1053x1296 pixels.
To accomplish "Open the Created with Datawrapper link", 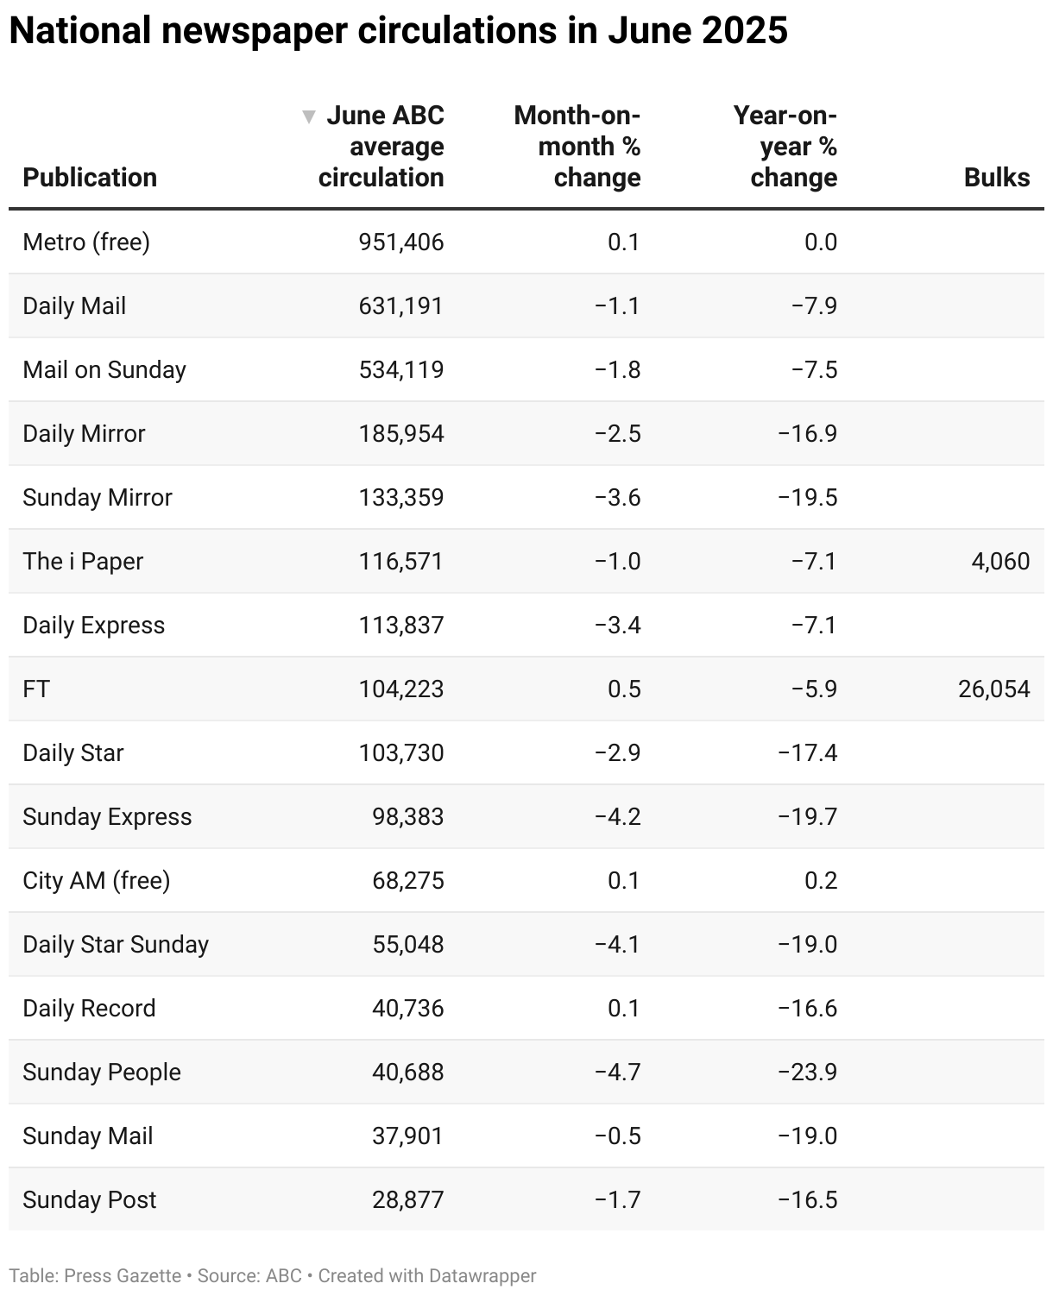I will 427,1276.
